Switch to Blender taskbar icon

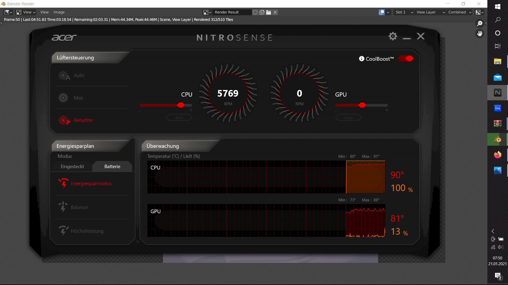[x=497, y=139]
